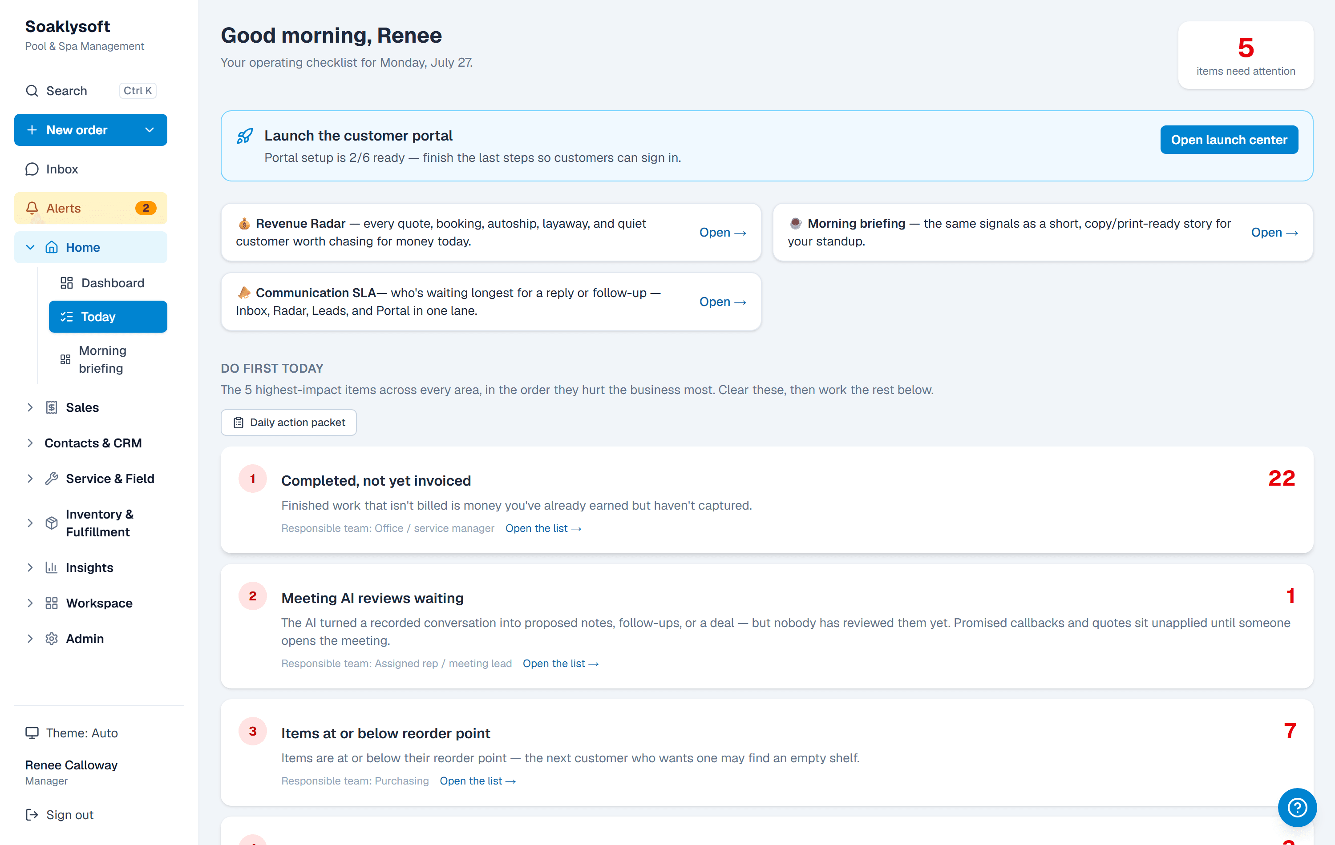
Task: Click the Dashboard grid icon
Action: (x=67, y=283)
